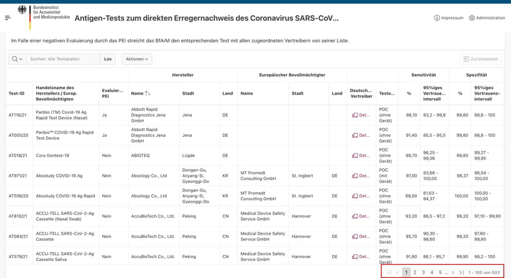Click Lügde city cell

point(189,156)
